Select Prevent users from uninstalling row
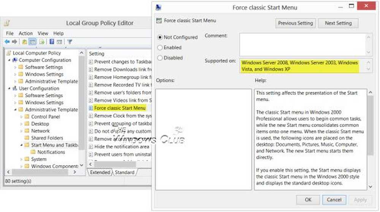 (120, 154)
